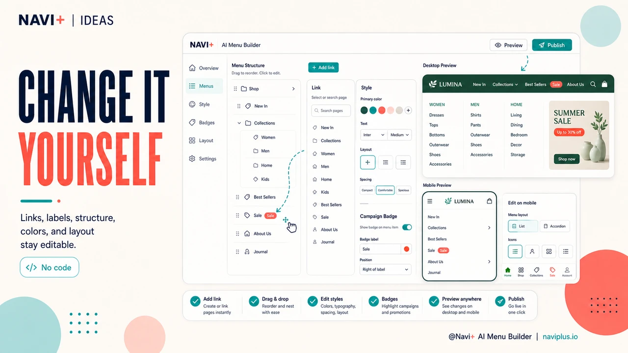Expand About Us chevron in mobile preview
The height and width of the screenshot is (353, 628).
(x=489, y=262)
